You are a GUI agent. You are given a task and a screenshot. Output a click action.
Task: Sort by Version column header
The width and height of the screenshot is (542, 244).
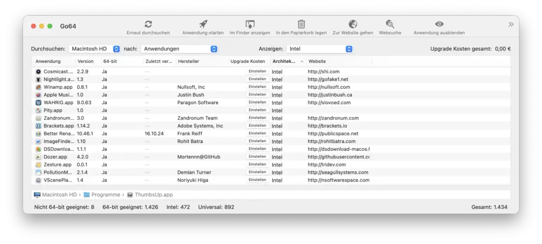click(85, 61)
